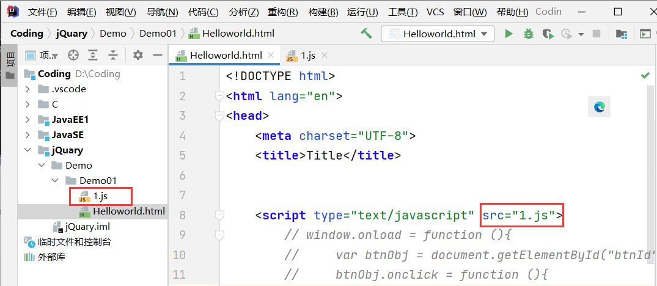Click the meta charset code on line 4
Viewport: 657px width, 286px height.
click(336, 136)
